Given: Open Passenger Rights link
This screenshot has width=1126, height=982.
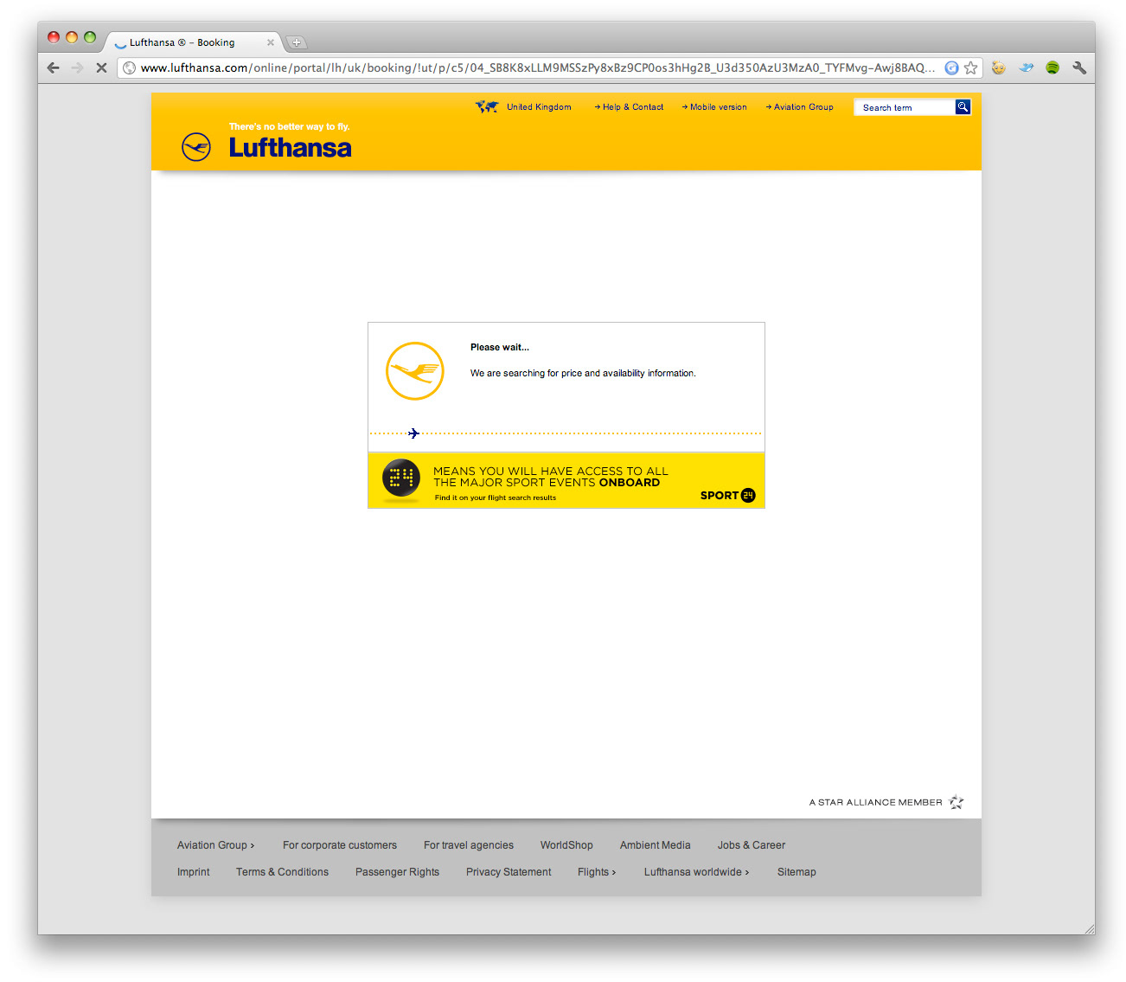Looking at the screenshot, I should pos(397,872).
